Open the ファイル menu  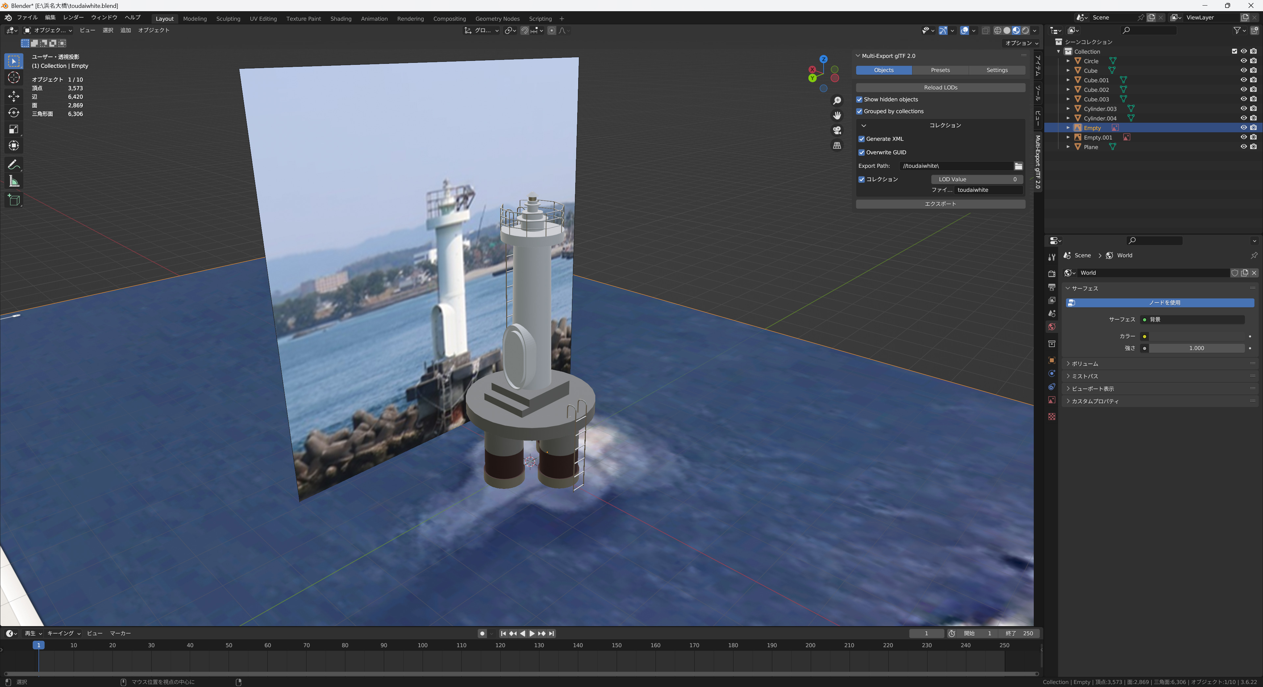pos(27,18)
